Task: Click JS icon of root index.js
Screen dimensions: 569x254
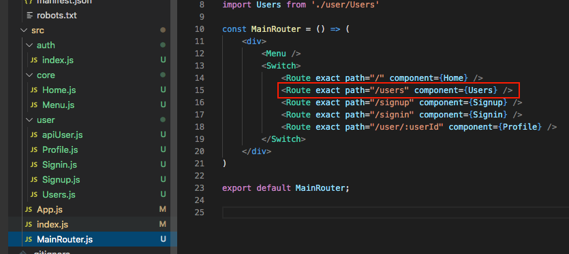Action: click(x=29, y=225)
